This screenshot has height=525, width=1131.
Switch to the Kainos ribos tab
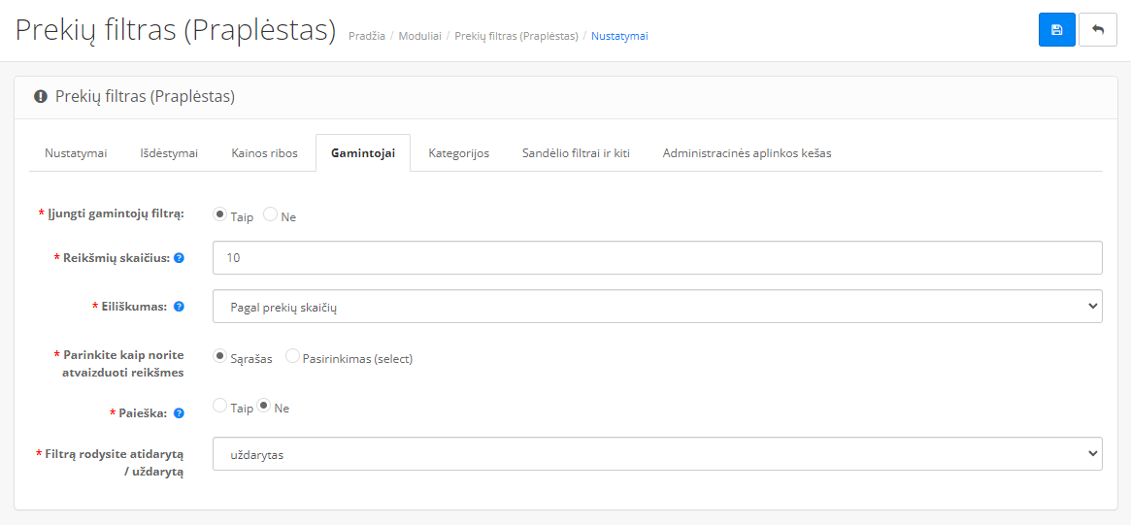tap(264, 153)
